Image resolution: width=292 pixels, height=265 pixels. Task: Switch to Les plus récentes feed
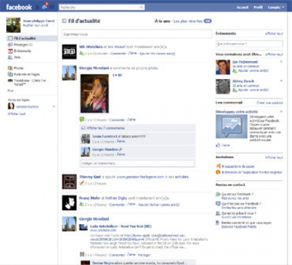188,21
